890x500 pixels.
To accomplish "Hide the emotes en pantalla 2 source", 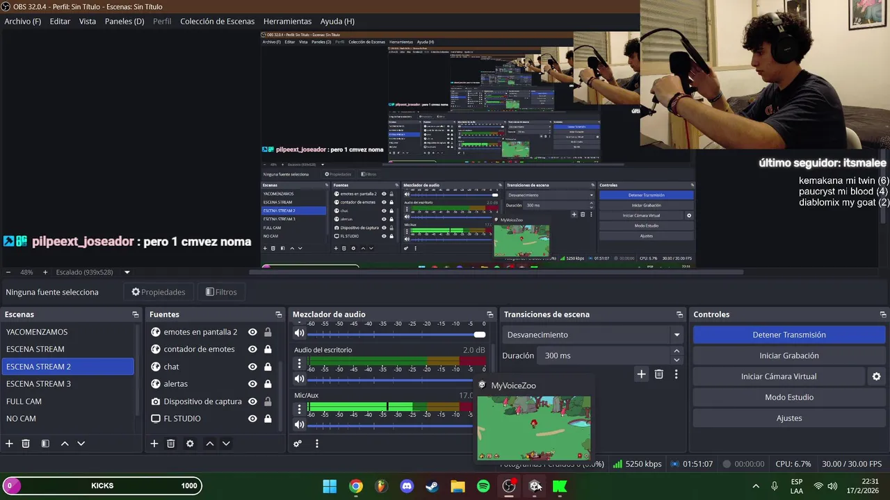I will click(252, 332).
